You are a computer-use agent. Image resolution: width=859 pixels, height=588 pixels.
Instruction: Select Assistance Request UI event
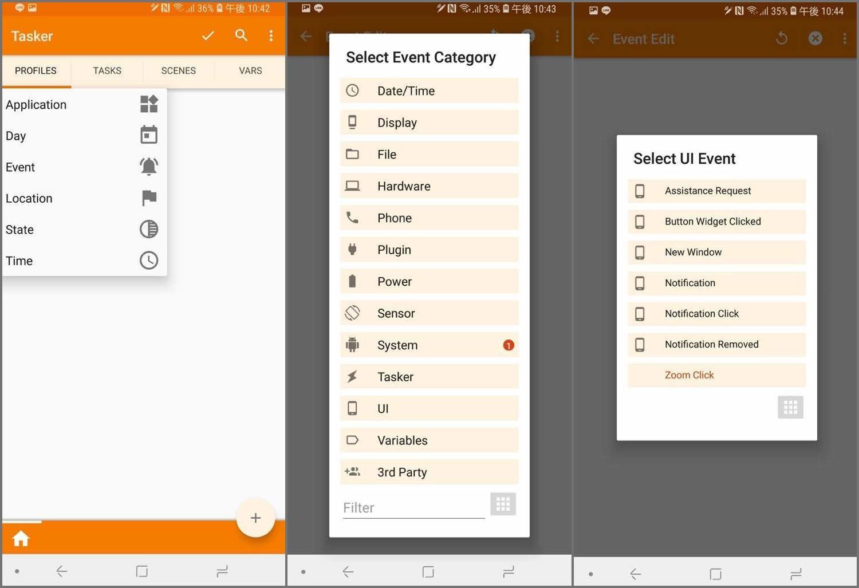[x=716, y=191]
